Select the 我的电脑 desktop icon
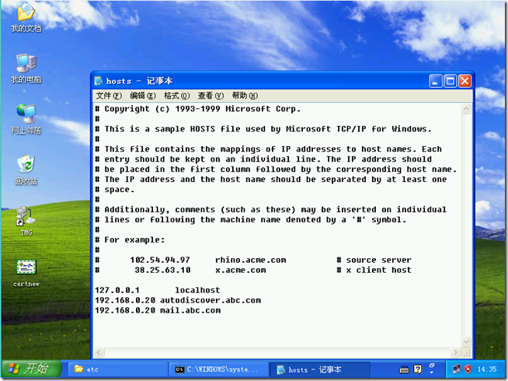Image resolution: width=508 pixels, height=381 pixels. coord(26,68)
